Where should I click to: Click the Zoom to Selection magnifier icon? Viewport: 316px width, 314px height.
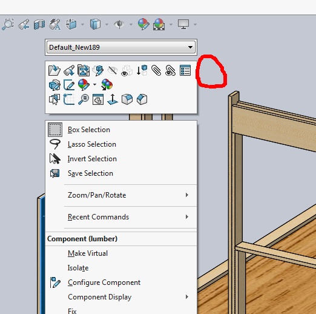click(x=84, y=99)
